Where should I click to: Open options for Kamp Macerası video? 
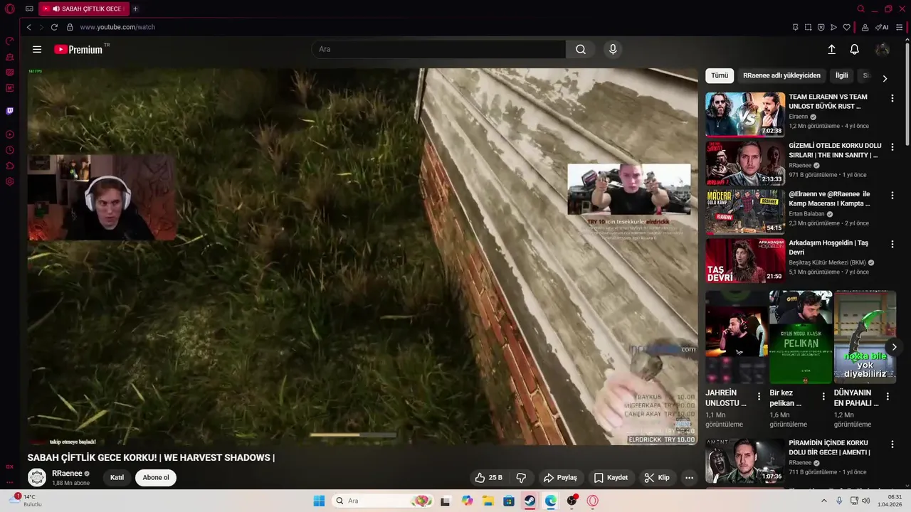892,196
